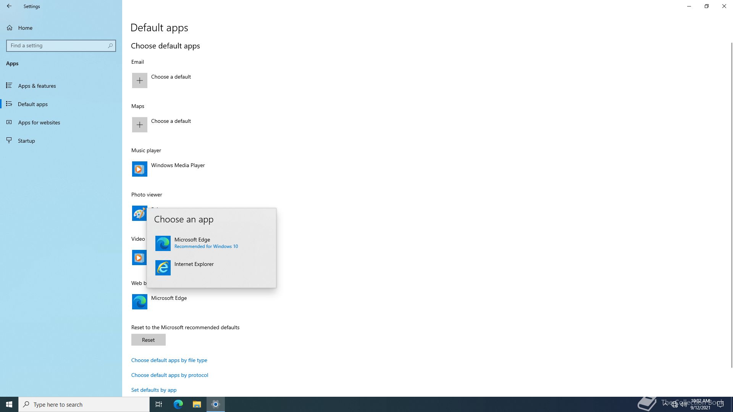This screenshot has height=412, width=733.
Task: Click Windows Media Player icon under Music player
Action: pos(140,169)
